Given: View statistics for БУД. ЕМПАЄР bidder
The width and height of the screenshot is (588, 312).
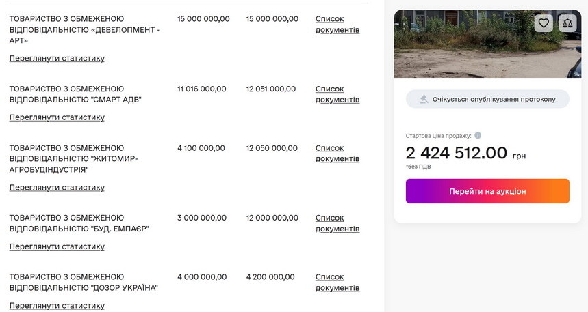Looking at the screenshot, I should [x=57, y=246].
